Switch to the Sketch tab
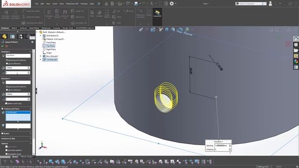This screenshot has height=168, width=299. (14, 28)
